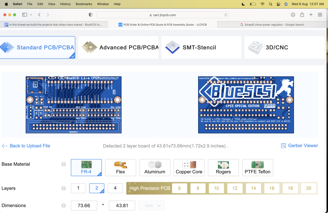Screen dimensions: 328x213
Task: Open the dimensions unit mm dropdown
Action: [x=152, y=206]
